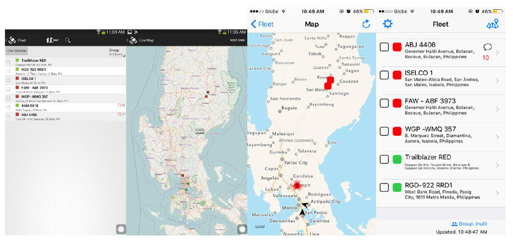Open Trailblazer RED details chevron on iOS
The height and width of the screenshot is (250, 513).
[497, 165]
